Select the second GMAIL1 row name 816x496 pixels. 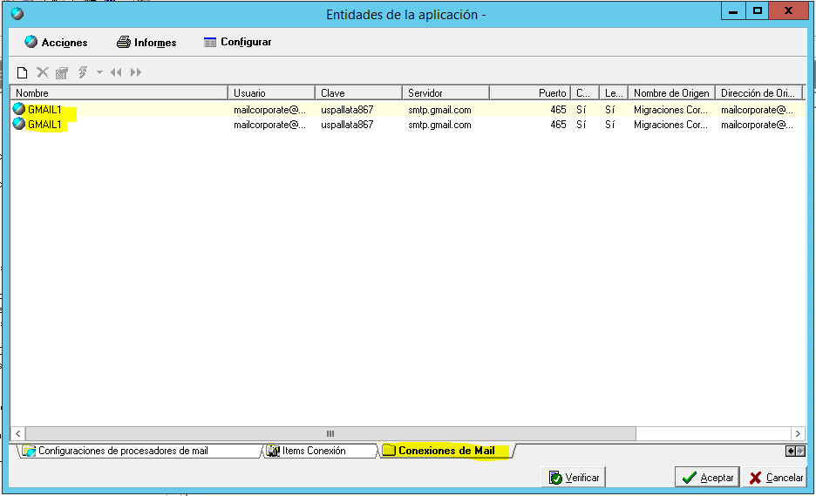point(44,125)
